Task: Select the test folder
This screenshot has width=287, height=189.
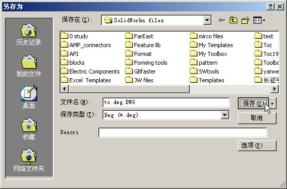Action: [x=264, y=36]
